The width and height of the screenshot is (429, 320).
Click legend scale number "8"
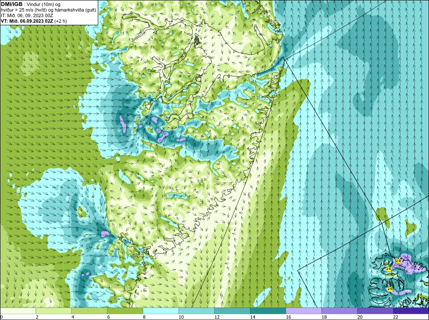click(x=144, y=317)
